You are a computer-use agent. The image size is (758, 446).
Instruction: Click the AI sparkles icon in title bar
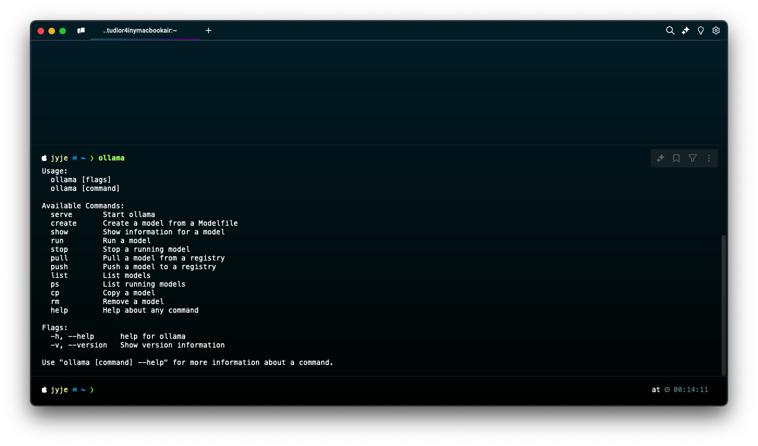click(686, 30)
